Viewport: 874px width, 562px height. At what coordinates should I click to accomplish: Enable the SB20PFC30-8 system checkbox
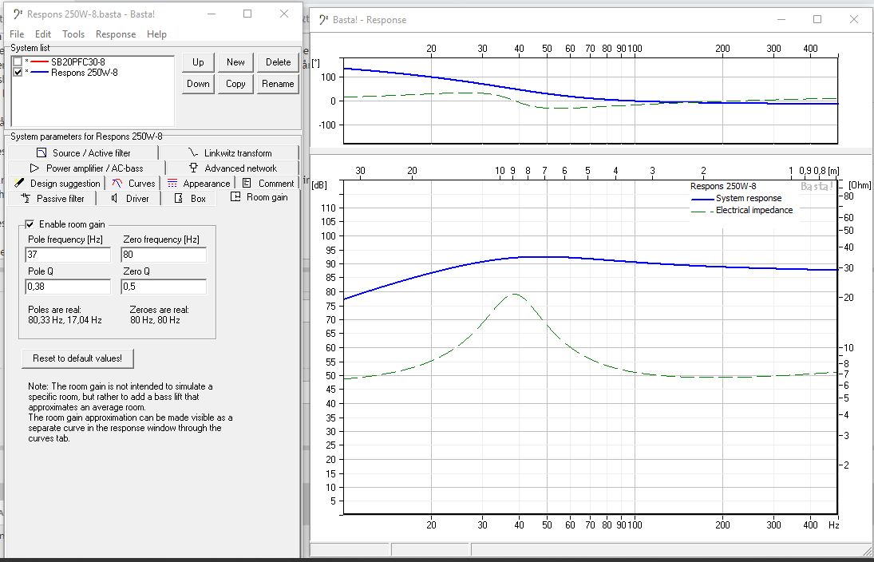pos(18,62)
